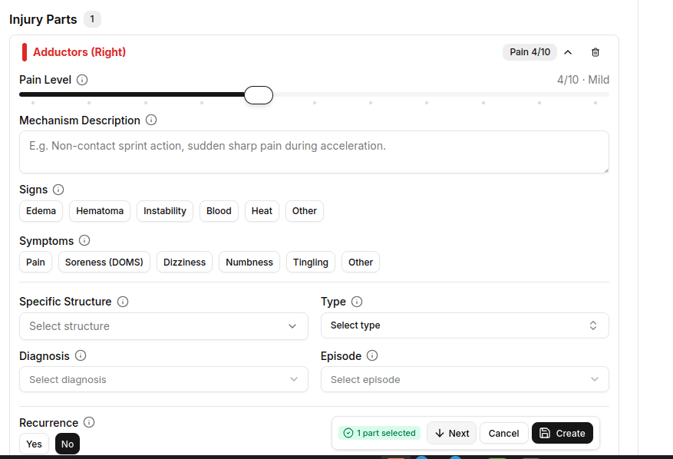The width and height of the screenshot is (673, 459).
Task: Click the '1 part selected' status label
Action: pos(379,433)
